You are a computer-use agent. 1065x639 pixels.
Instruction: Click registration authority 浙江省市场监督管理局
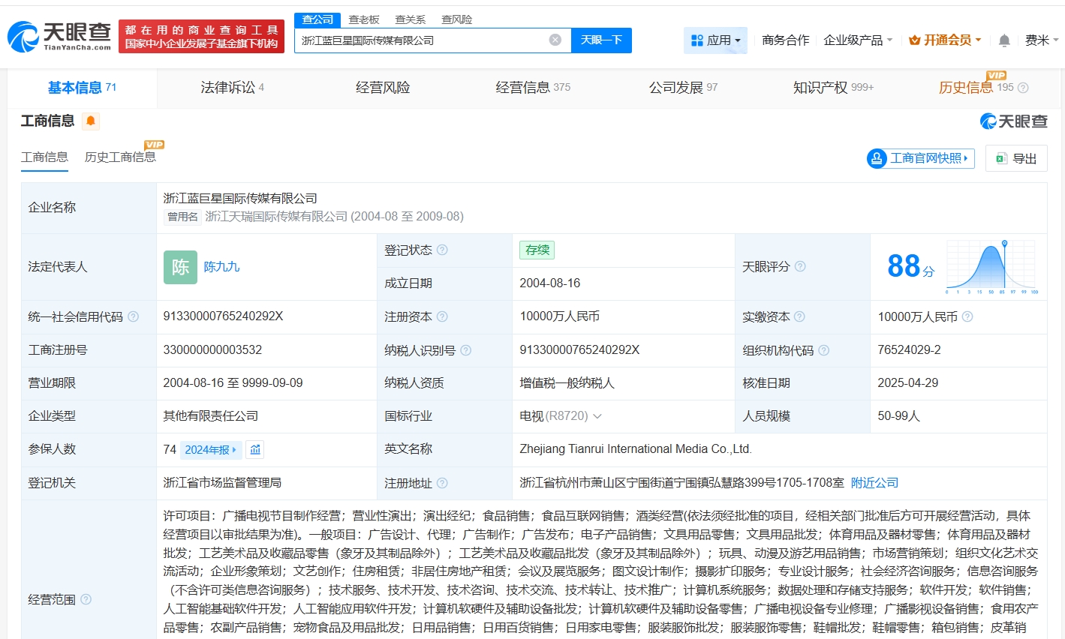click(x=222, y=483)
